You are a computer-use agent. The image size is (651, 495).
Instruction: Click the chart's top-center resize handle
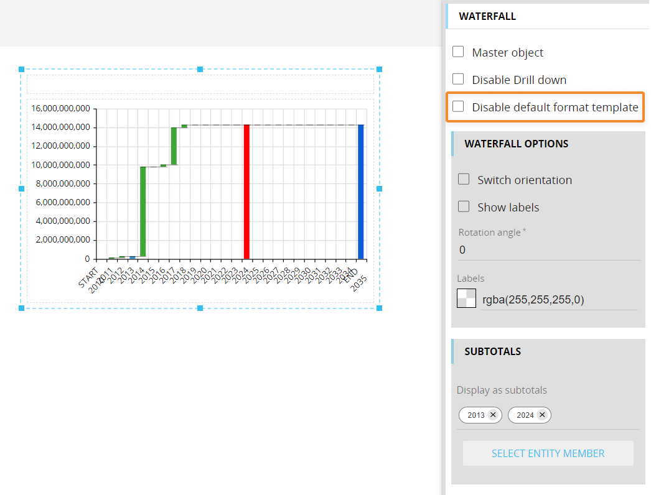tap(200, 70)
